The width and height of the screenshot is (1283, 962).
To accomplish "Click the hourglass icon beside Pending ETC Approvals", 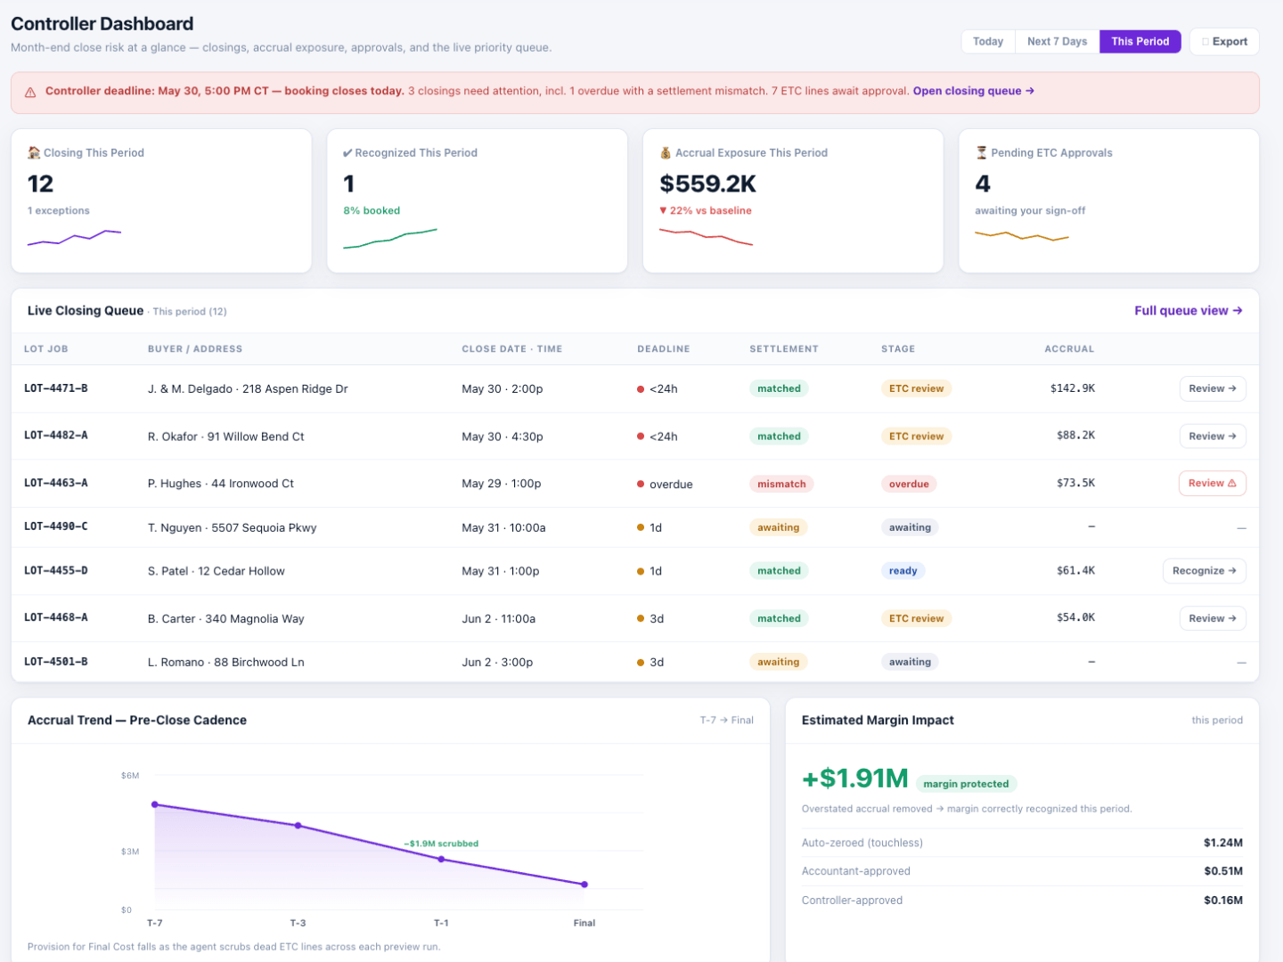I will click(x=982, y=152).
